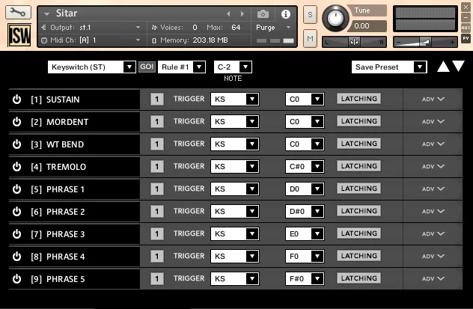This screenshot has height=309, width=473.
Task: Open the Keyswitch (ST) preset dropdown
Action: tap(92, 67)
